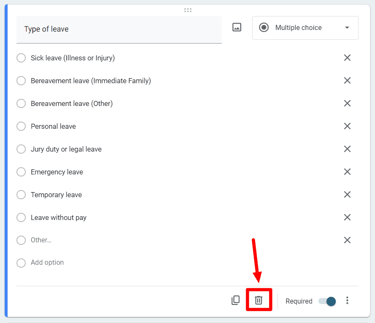Select radio for Bereavement leave (Other)
This screenshot has height=323, width=375.
pos(21,103)
